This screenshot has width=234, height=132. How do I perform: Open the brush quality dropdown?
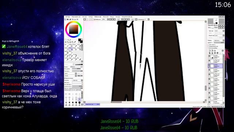coord(78,80)
